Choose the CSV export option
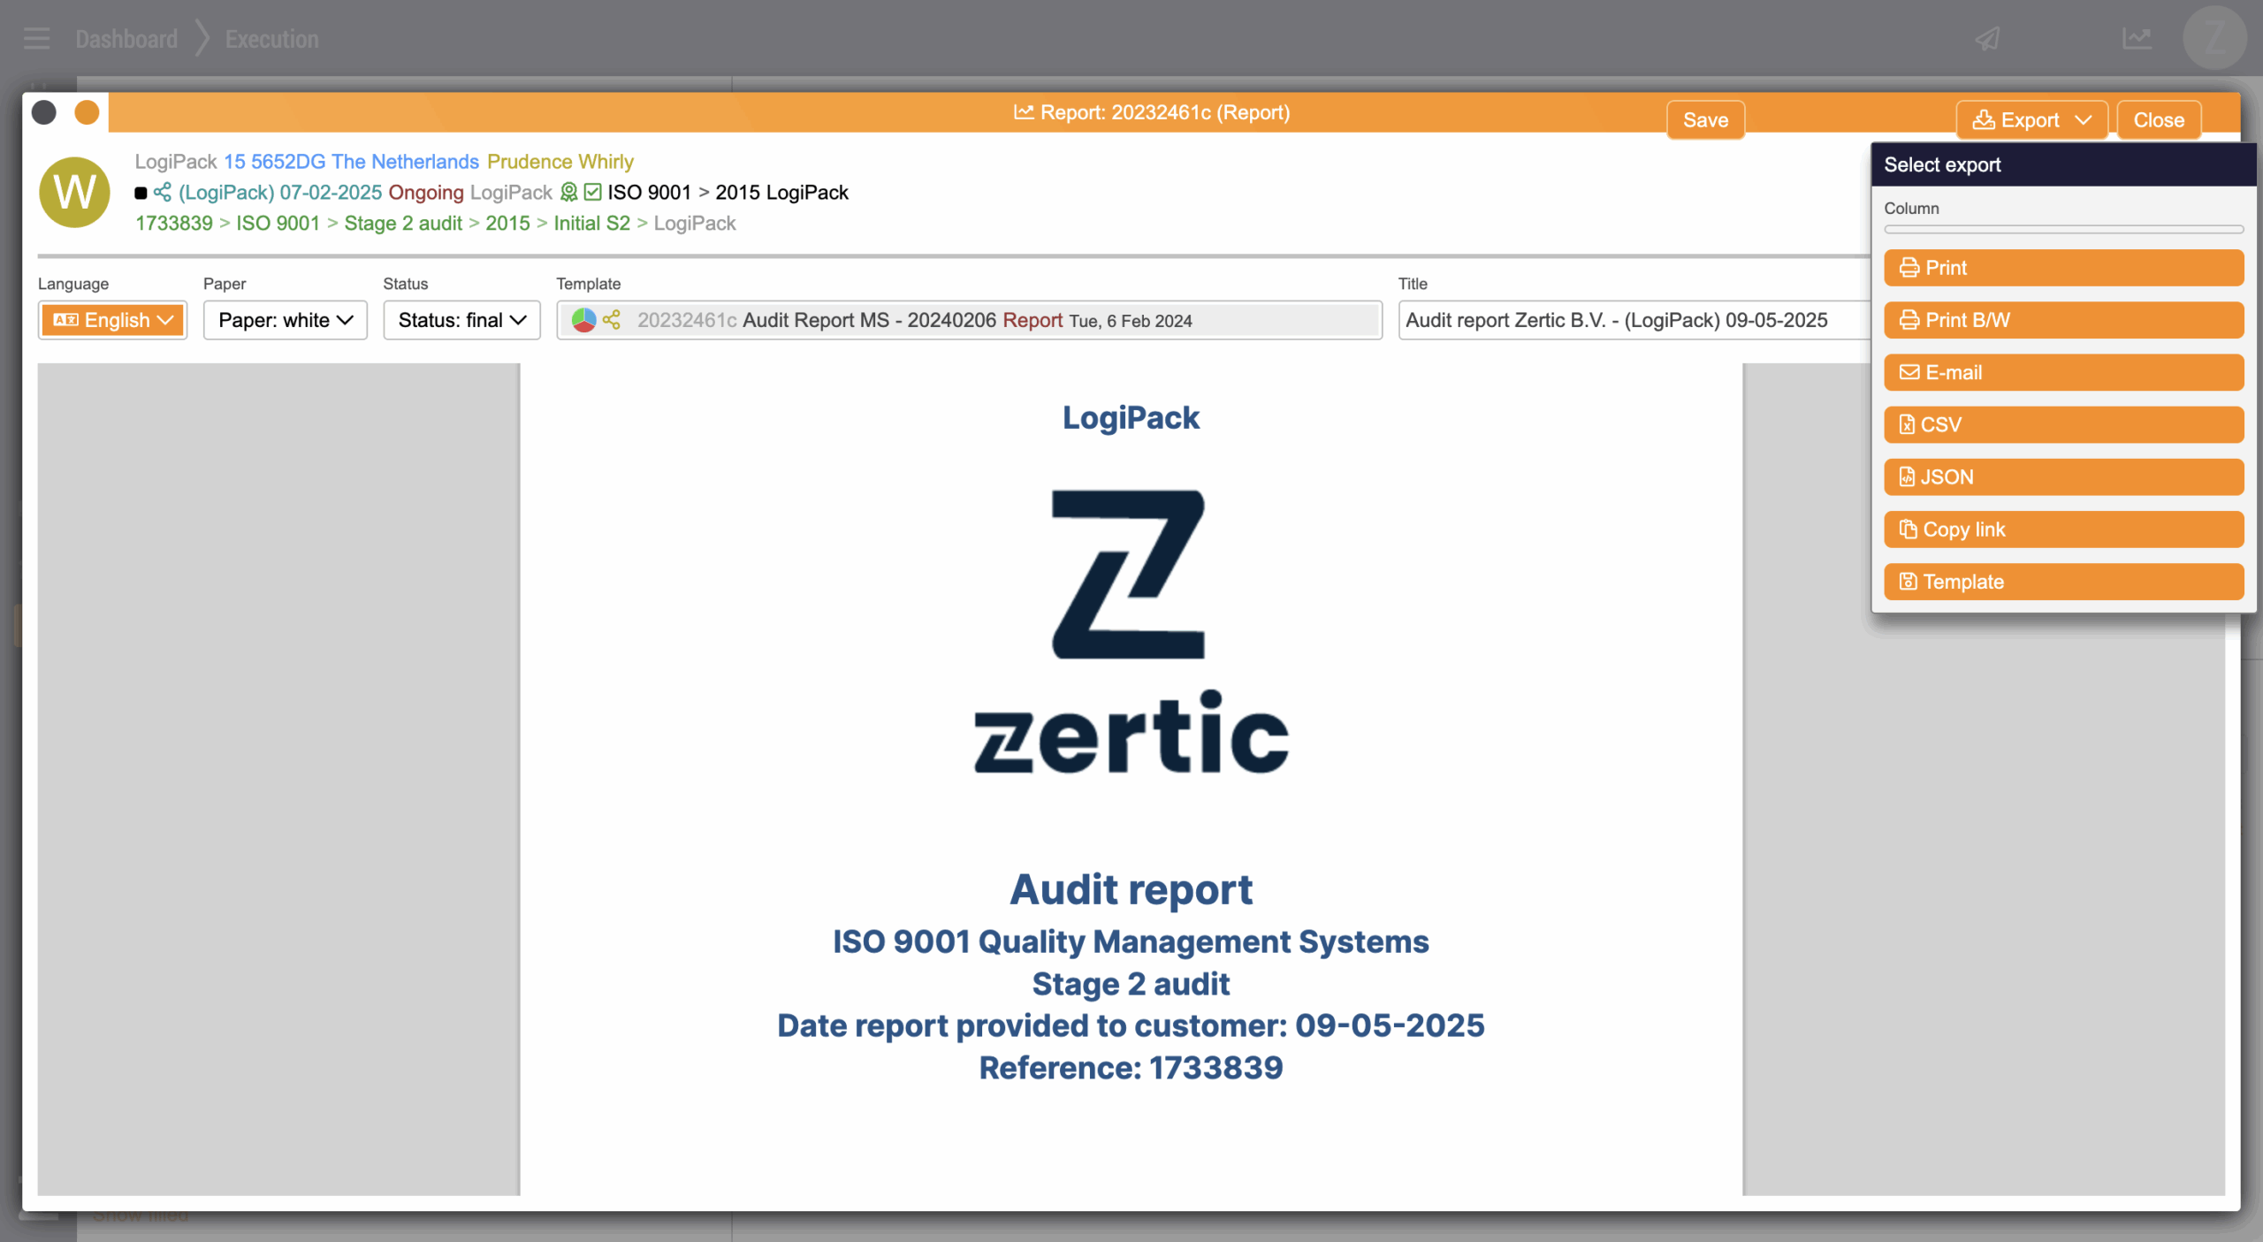Screen dimensions: 2263x1242 tap(2062, 424)
